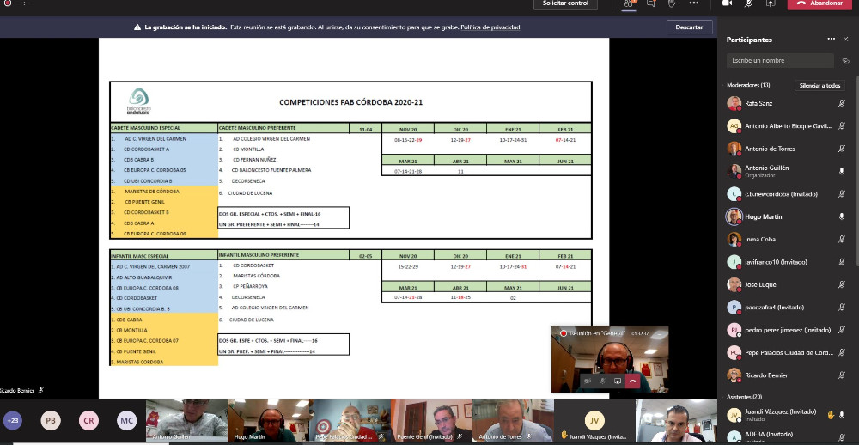The image size is (859, 445).
Task: Open the Política de privacidad link
Action: tap(490, 27)
